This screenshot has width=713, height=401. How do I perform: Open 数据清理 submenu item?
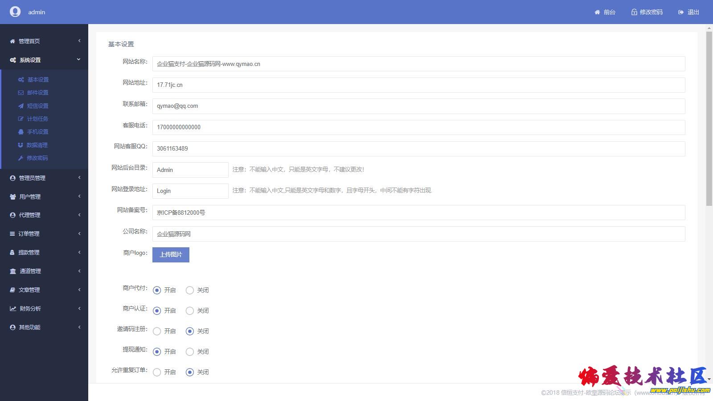pyautogui.click(x=37, y=145)
